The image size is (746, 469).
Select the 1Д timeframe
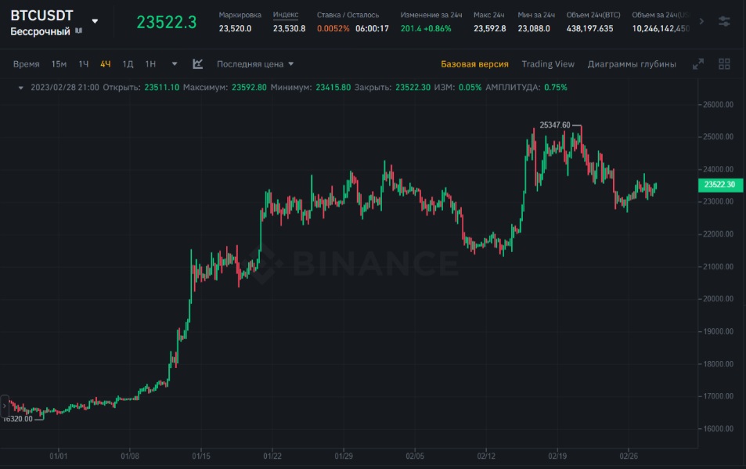[128, 64]
